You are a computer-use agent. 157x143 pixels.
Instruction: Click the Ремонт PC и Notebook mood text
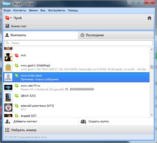[57, 89]
